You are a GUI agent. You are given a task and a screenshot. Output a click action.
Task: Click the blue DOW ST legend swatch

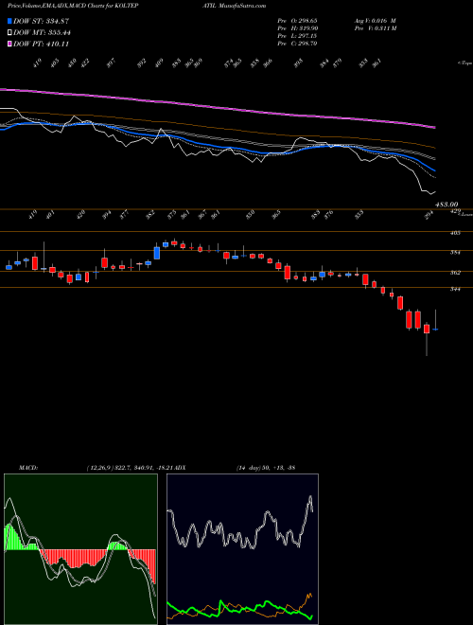coord(9,21)
